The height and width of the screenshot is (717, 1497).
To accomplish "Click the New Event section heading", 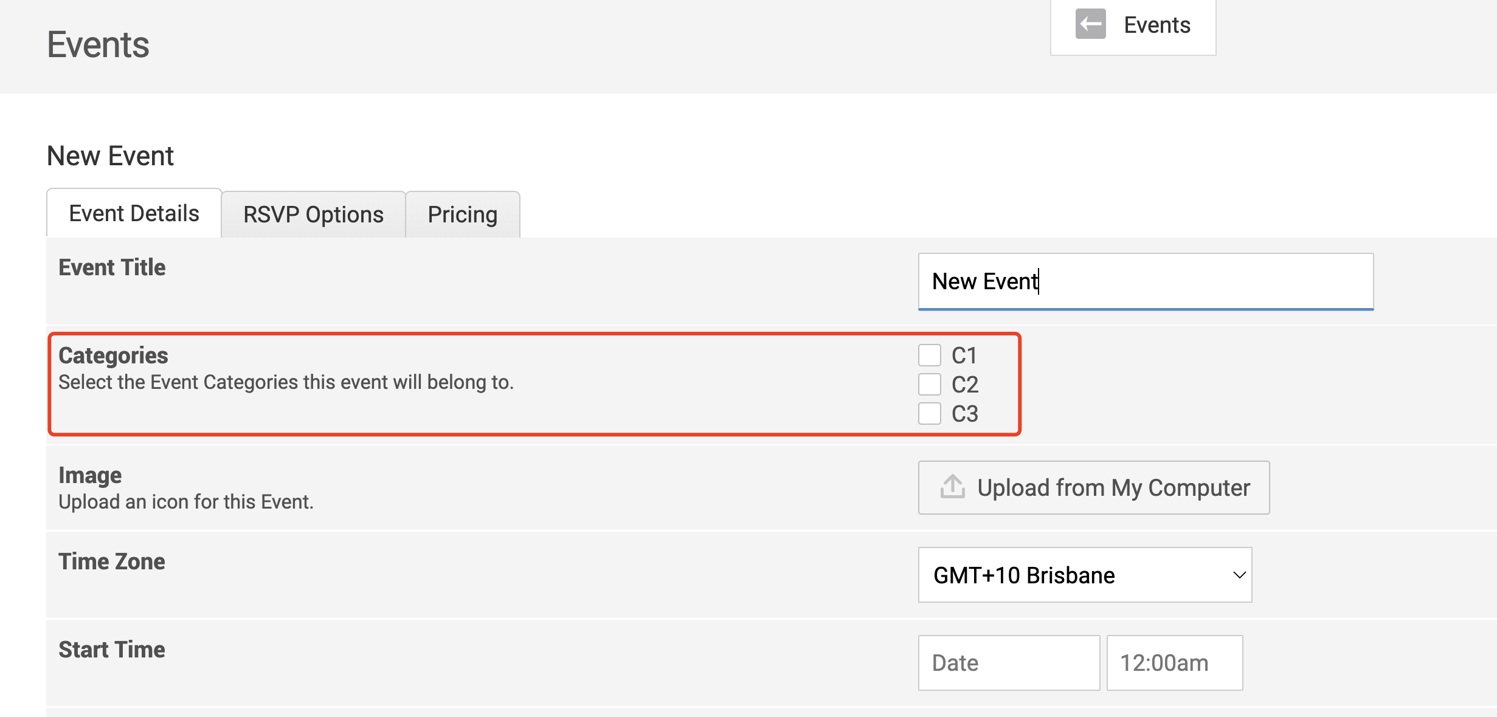I will tap(110, 156).
